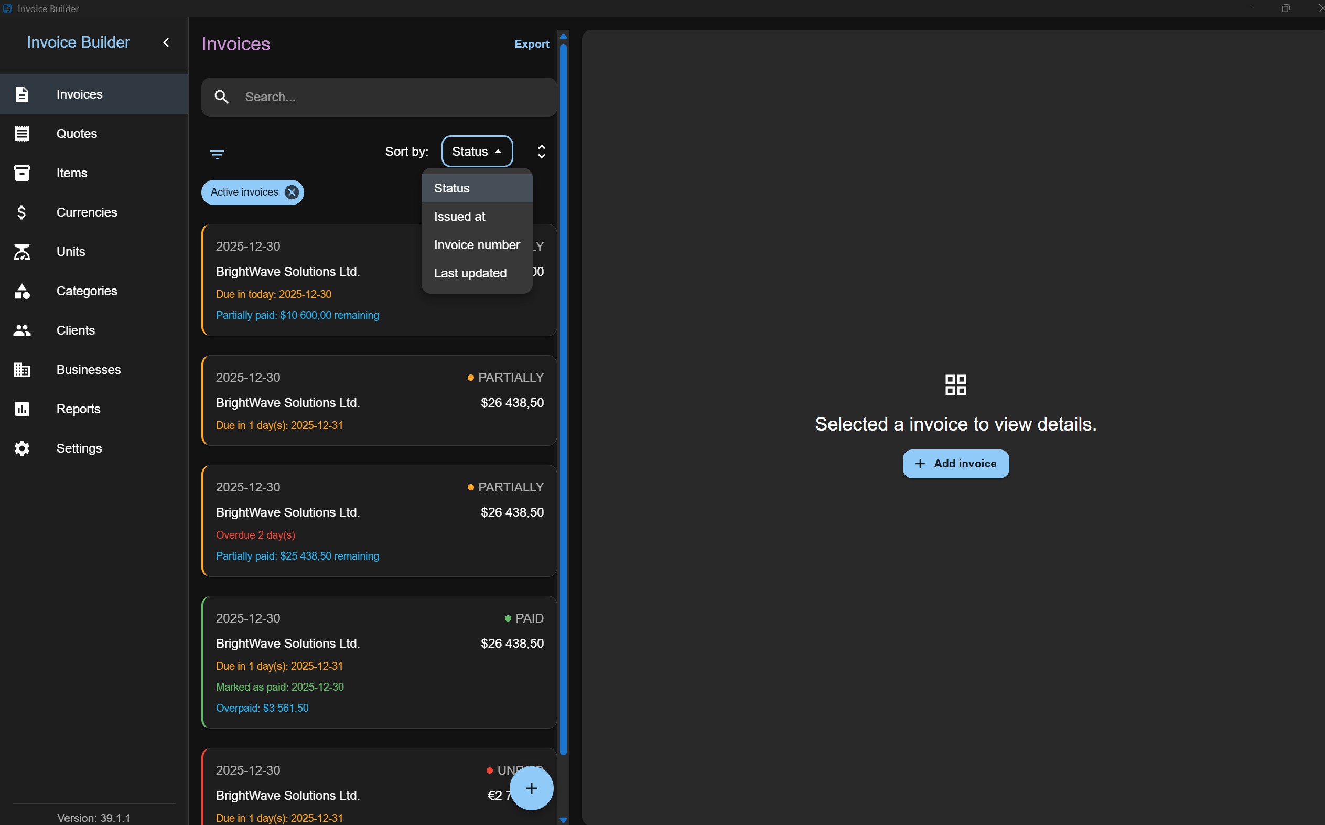Open the Quotes receipt icon

click(22, 134)
